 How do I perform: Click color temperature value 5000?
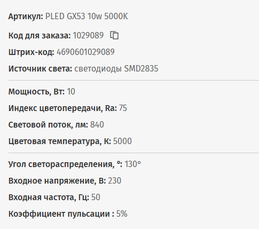tap(122, 141)
